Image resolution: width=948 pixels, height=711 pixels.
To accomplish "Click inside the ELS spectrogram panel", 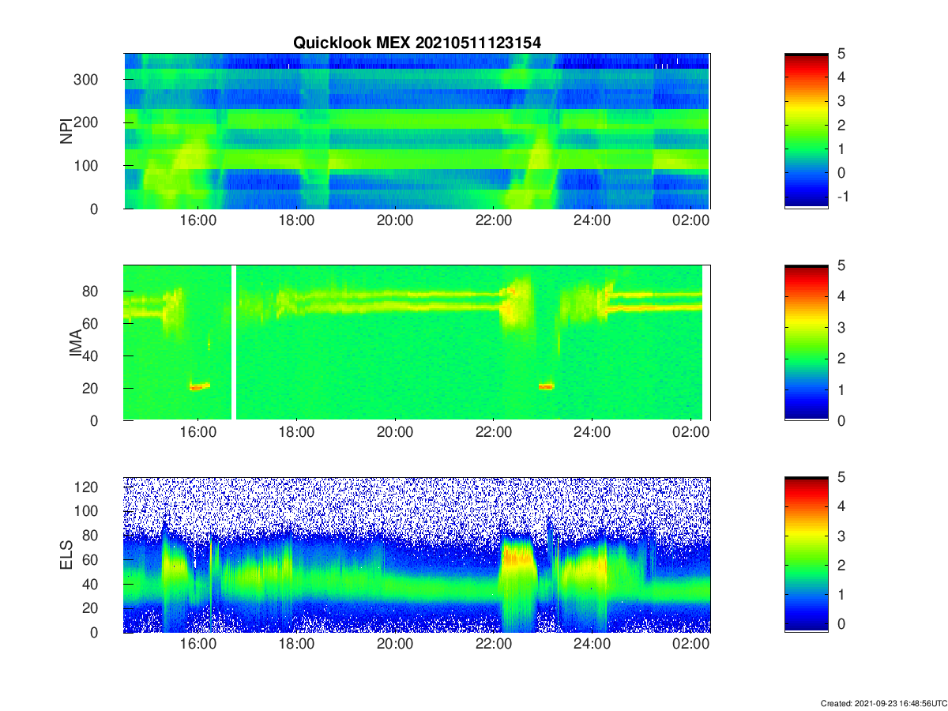I will pos(417,555).
